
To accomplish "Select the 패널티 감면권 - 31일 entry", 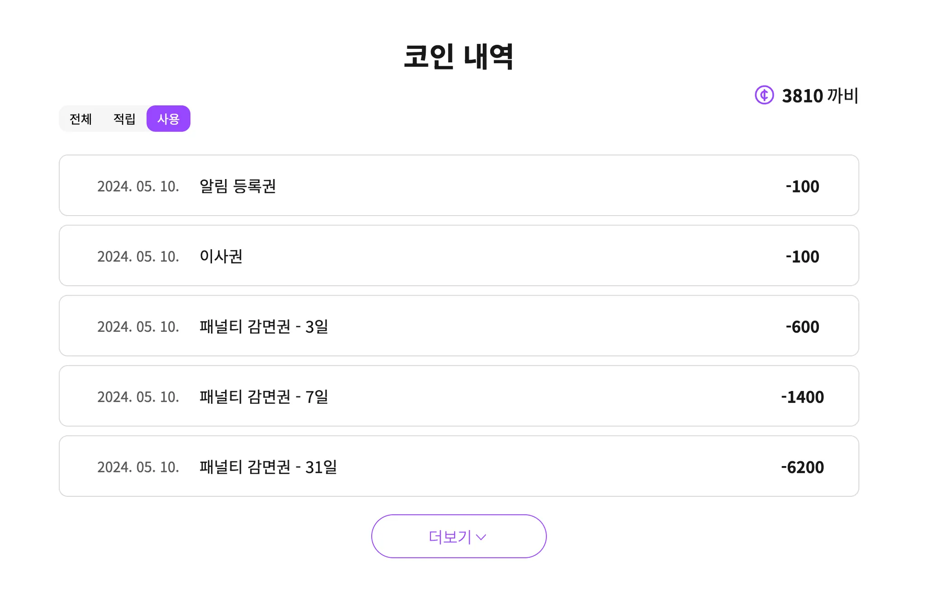I will tap(268, 467).
